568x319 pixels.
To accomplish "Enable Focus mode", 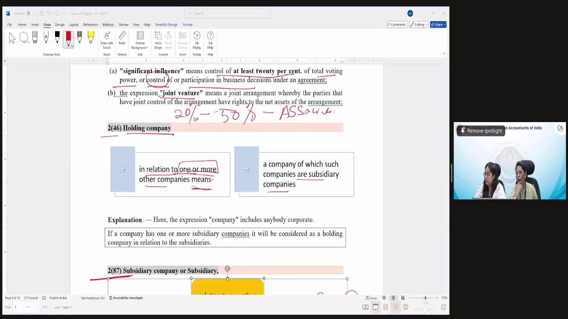I will point(371,298).
